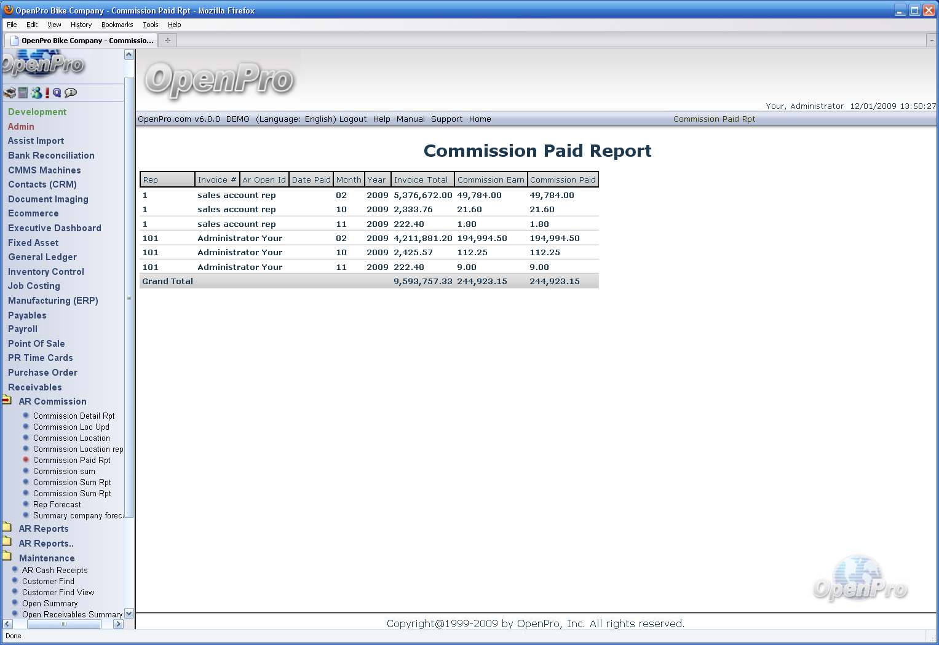Image resolution: width=939 pixels, height=645 pixels.
Task: Select the General Ledger module
Action: [42, 257]
